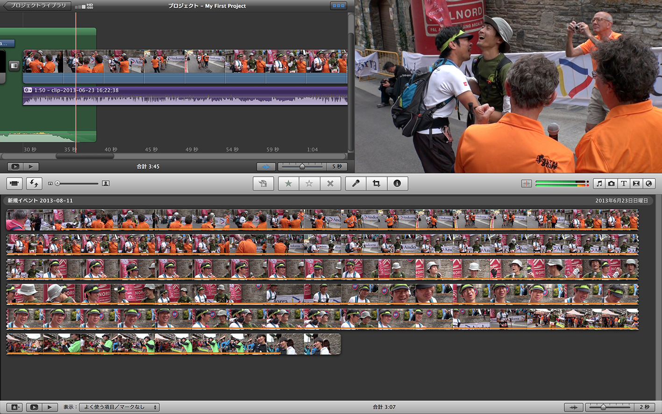The image size is (662, 414).
Task: Toggle the keyword filter panel star button
Action: [14, 407]
